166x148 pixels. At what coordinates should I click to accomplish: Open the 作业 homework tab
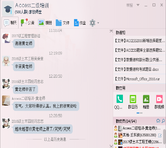tap(80, 23)
